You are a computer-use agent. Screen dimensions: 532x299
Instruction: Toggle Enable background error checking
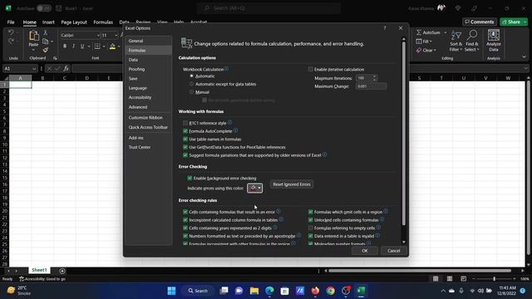coord(190,178)
